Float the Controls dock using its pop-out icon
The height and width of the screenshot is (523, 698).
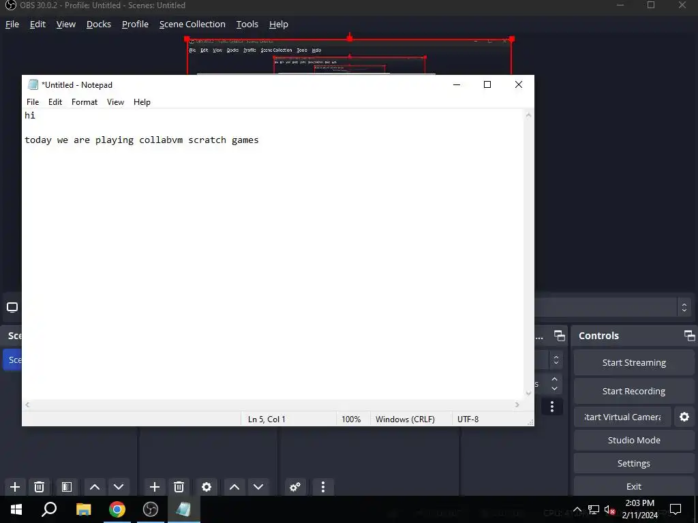coord(689,336)
